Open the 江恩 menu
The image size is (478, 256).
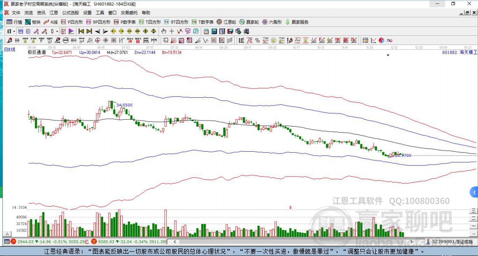point(54,13)
